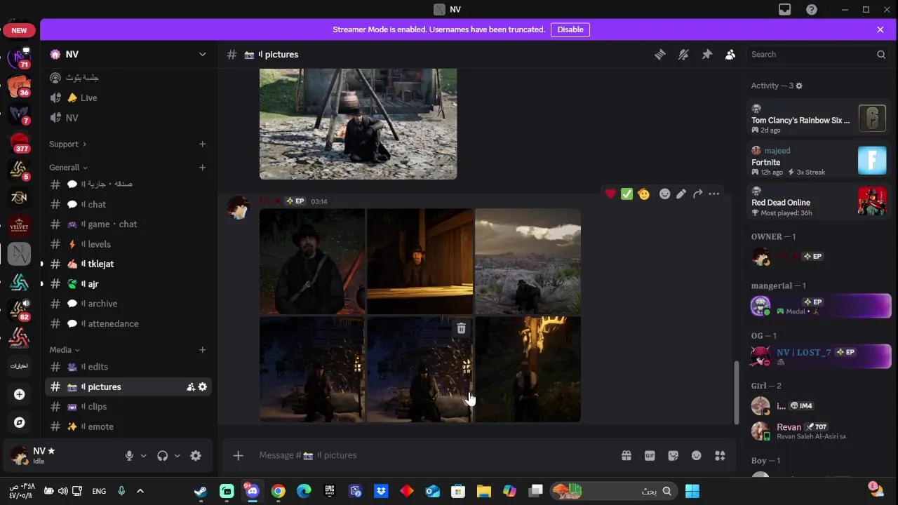Open member Revan's profile
This screenshot has height=505, width=898.
click(819, 431)
